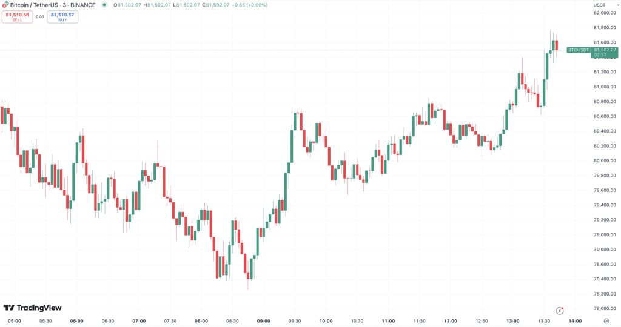
Task: Open chart settings gear icon
Action: point(606,321)
